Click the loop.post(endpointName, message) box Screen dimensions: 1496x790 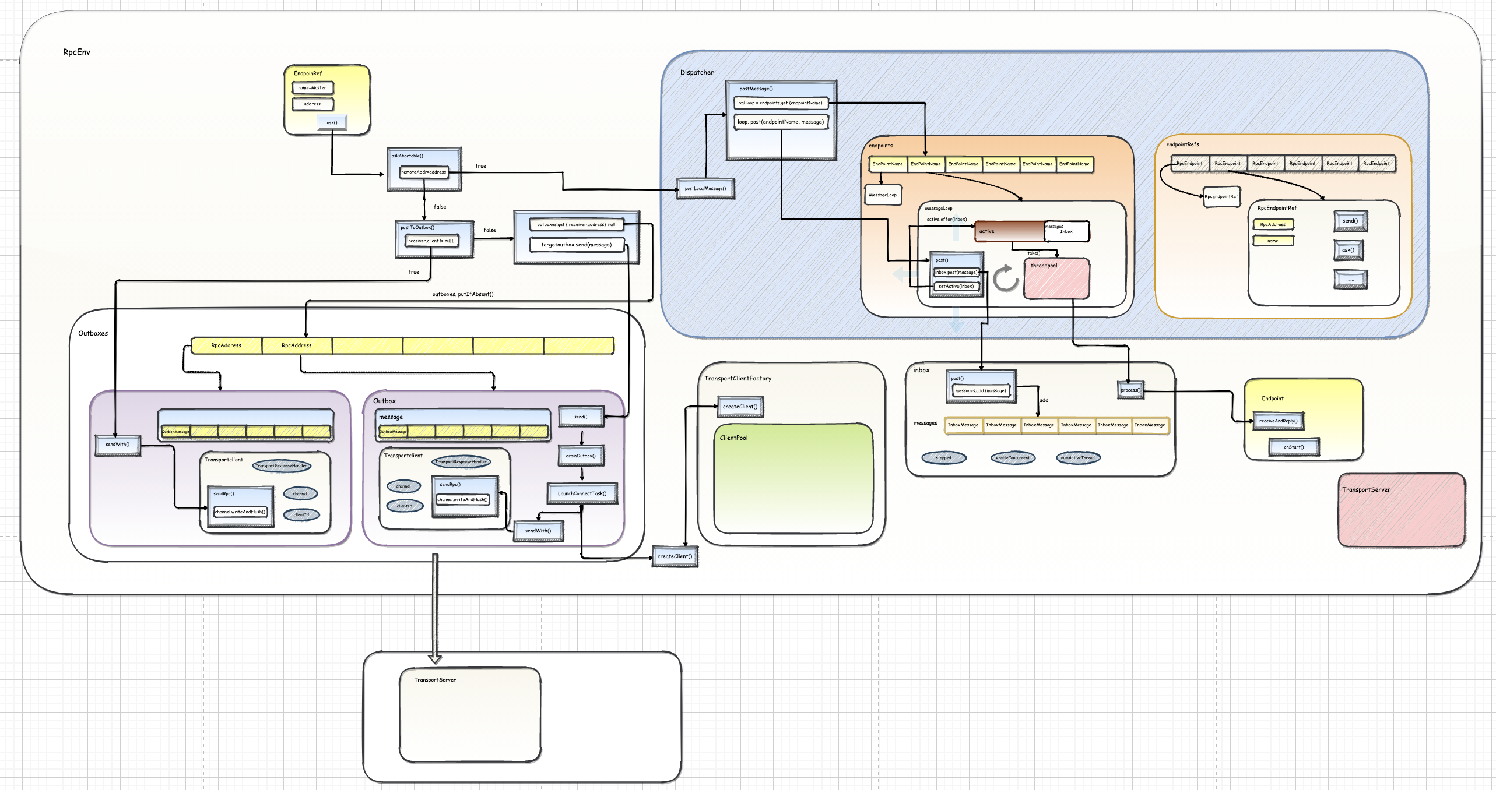coord(781,122)
